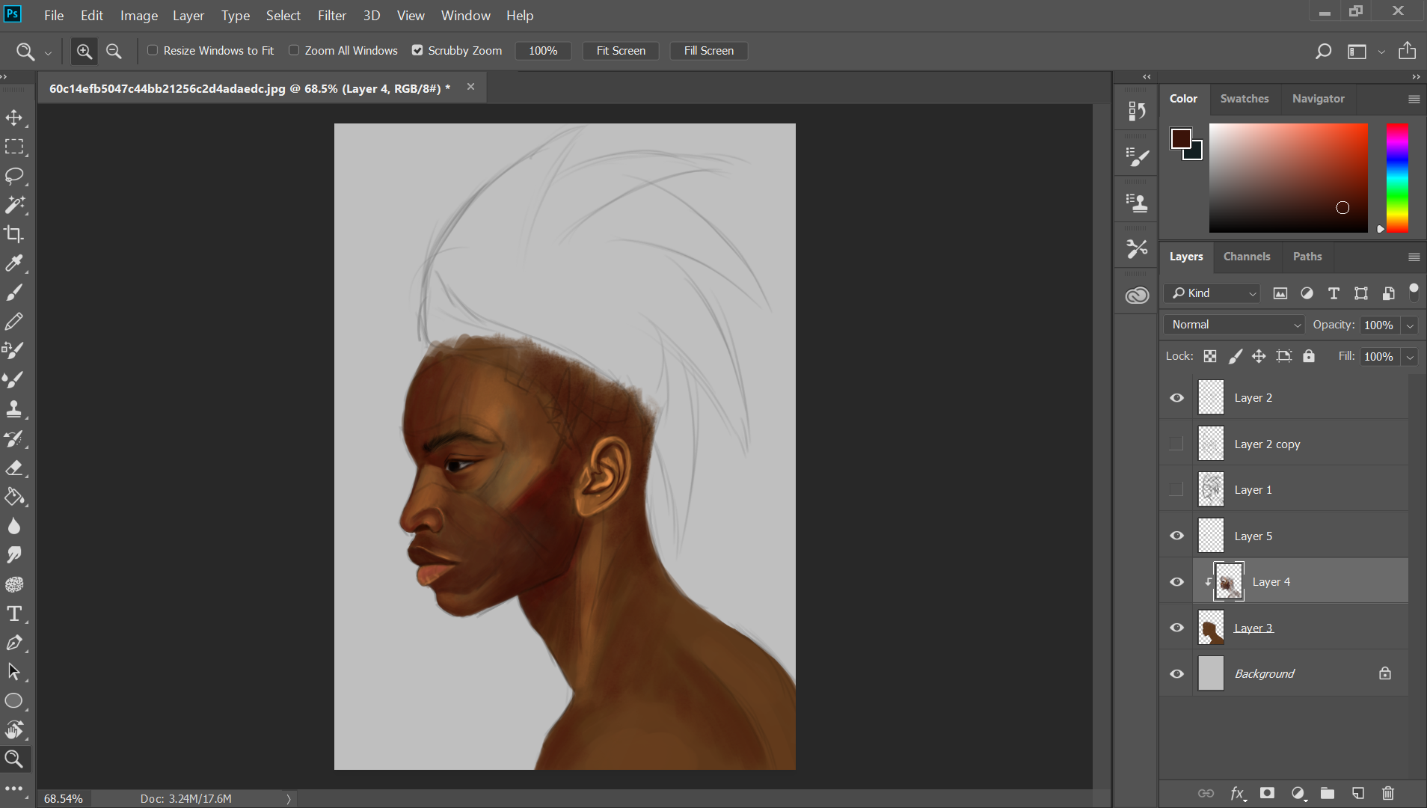The image size is (1427, 808).
Task: Click the Zoom Out mode icon
Action: [114, 51]
